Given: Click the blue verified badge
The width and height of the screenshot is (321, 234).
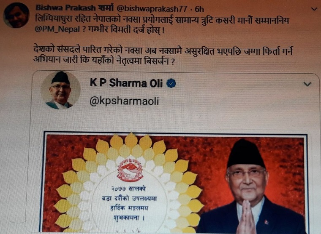Looking at the screenshot, I should (171, 83).
